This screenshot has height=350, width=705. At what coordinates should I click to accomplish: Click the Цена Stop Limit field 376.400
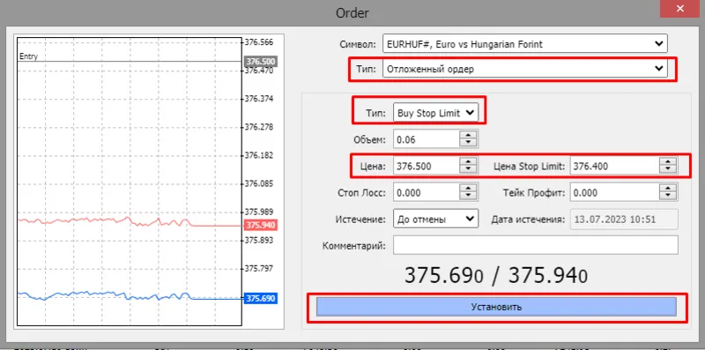coord(614,166)
